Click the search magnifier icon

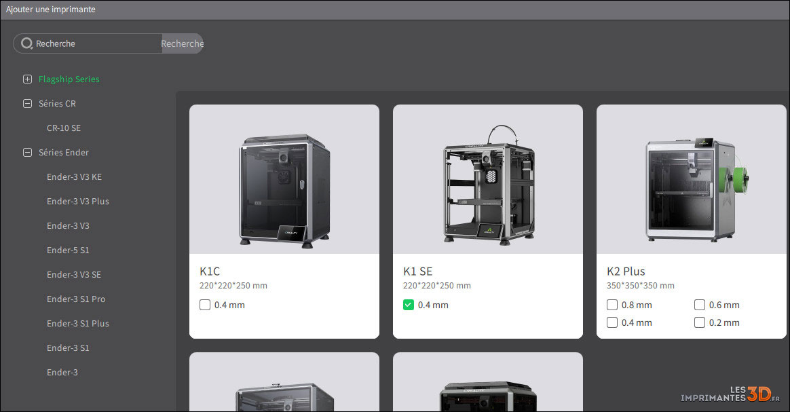26,43
